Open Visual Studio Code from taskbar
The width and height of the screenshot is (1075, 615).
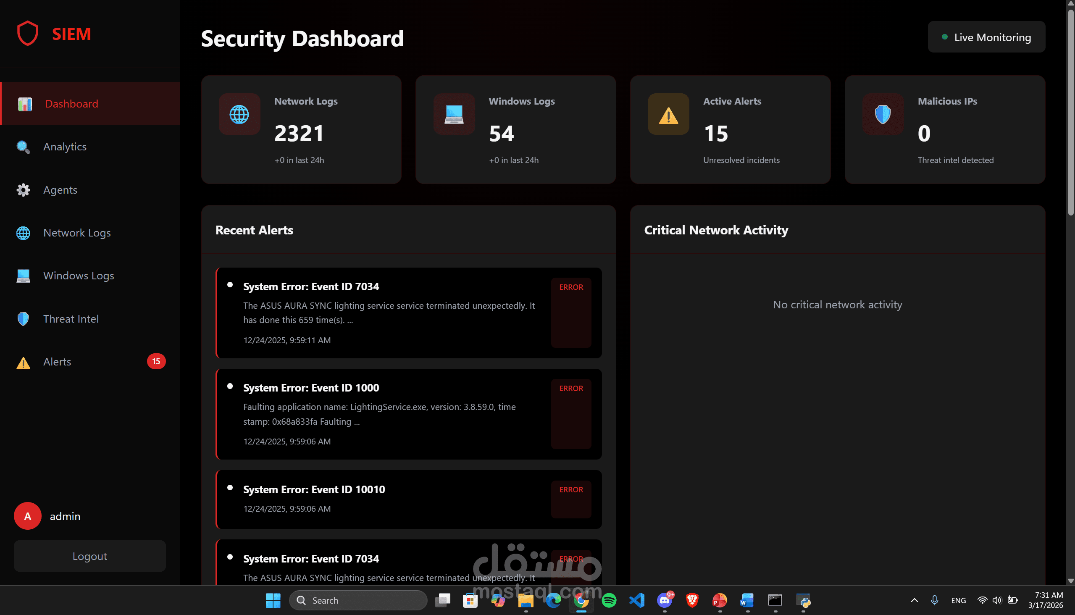[x=636, y=600]
